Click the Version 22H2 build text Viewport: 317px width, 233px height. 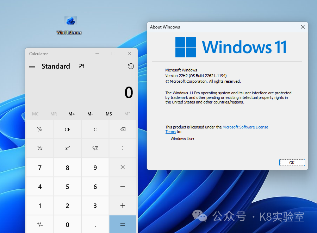(196, 76)
